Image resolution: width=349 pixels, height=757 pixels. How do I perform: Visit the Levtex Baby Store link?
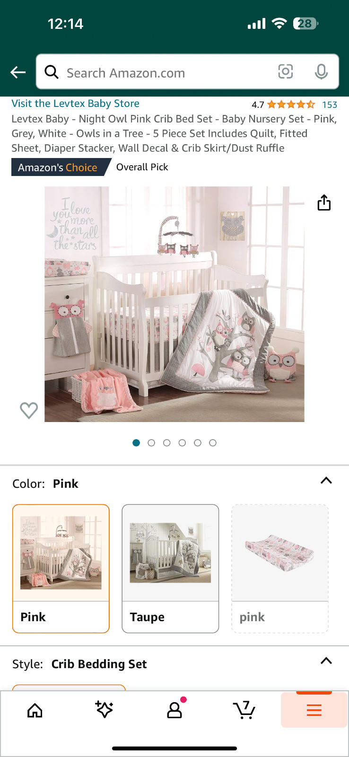pyautogui.click(x=76, y=104)
